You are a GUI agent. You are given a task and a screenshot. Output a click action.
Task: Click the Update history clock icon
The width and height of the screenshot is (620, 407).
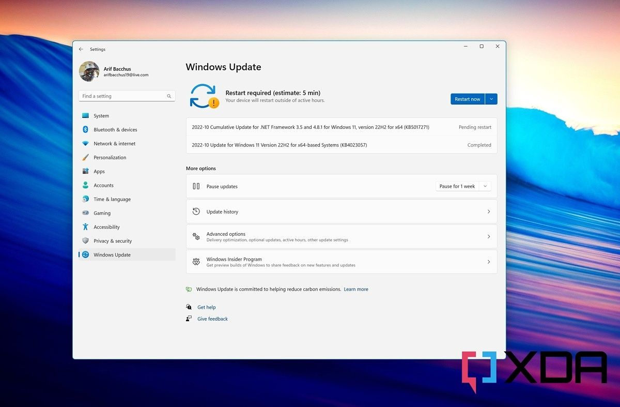[196, 211]
